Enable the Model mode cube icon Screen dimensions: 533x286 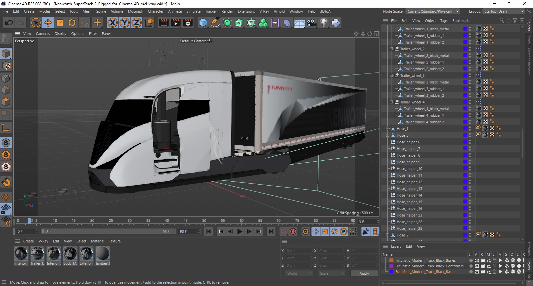pyautogui.click(x=6, y=54)
